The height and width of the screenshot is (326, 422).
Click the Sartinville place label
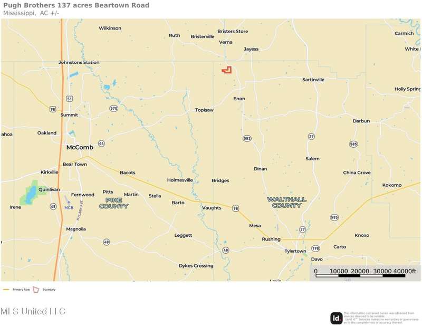tap(313, 80)
